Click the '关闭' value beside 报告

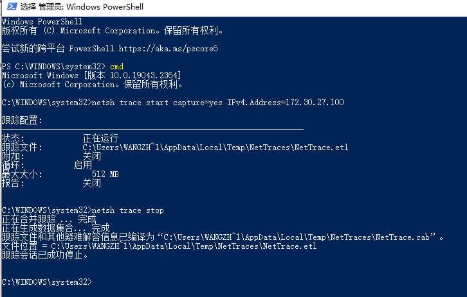[92, 183]
